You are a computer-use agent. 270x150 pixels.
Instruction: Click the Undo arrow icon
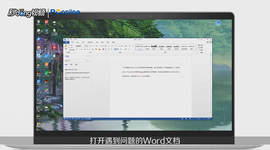[x=71, y=40]
